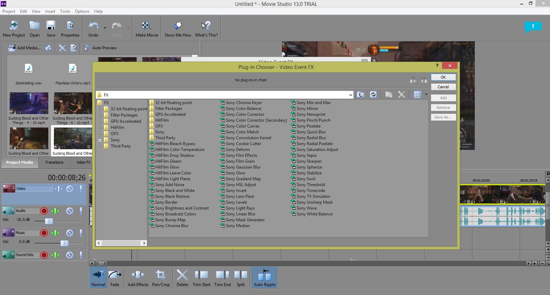Click the Delete tool on timeline toolbar

tap(182, 277)
